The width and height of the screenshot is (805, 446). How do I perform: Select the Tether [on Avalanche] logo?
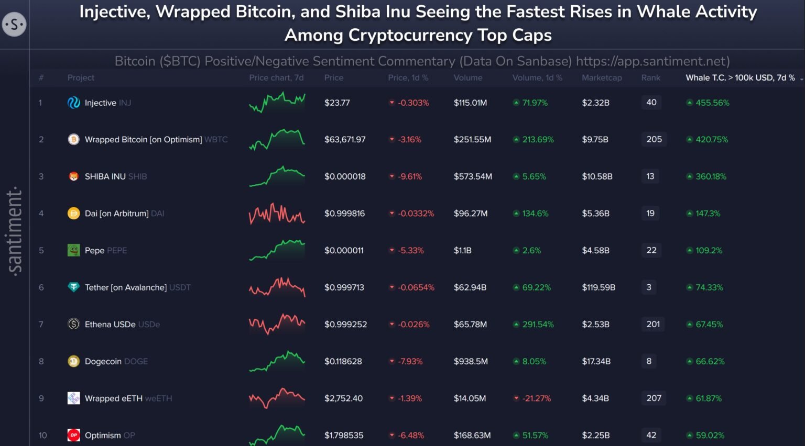[73, 287]
